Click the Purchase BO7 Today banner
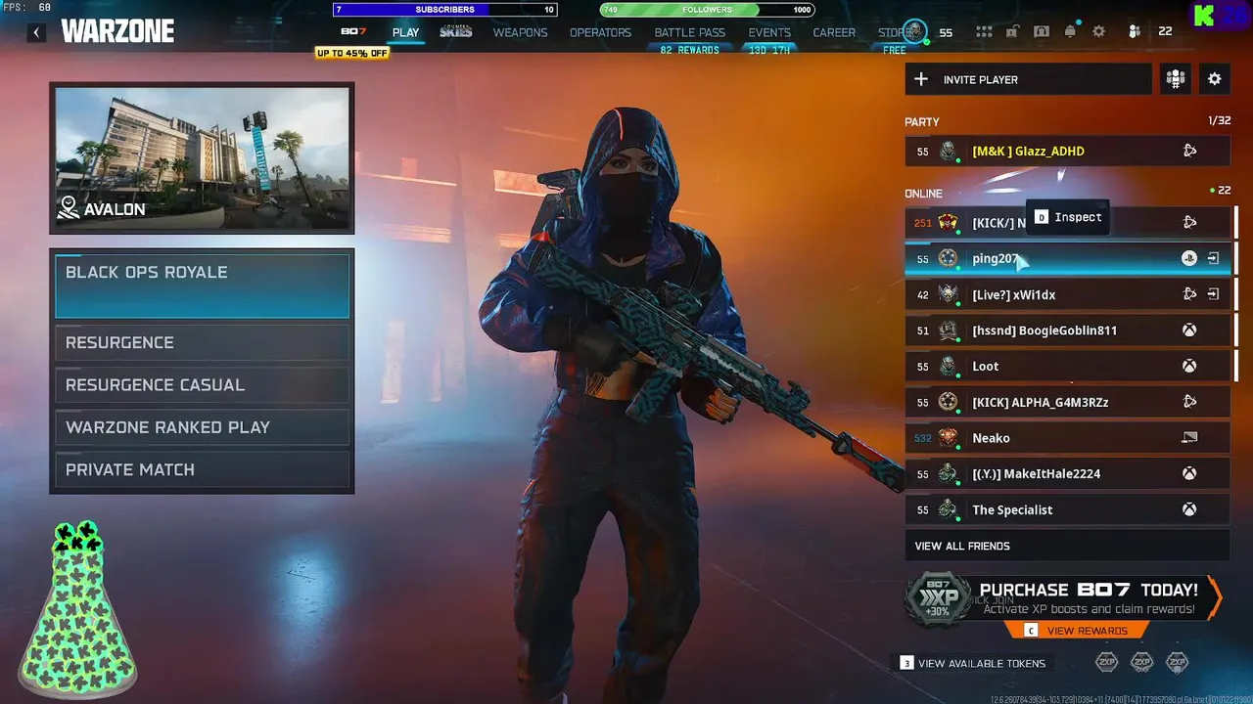Image resolution: width=1253 pixels, height=704 pixels. (1062, 599)
